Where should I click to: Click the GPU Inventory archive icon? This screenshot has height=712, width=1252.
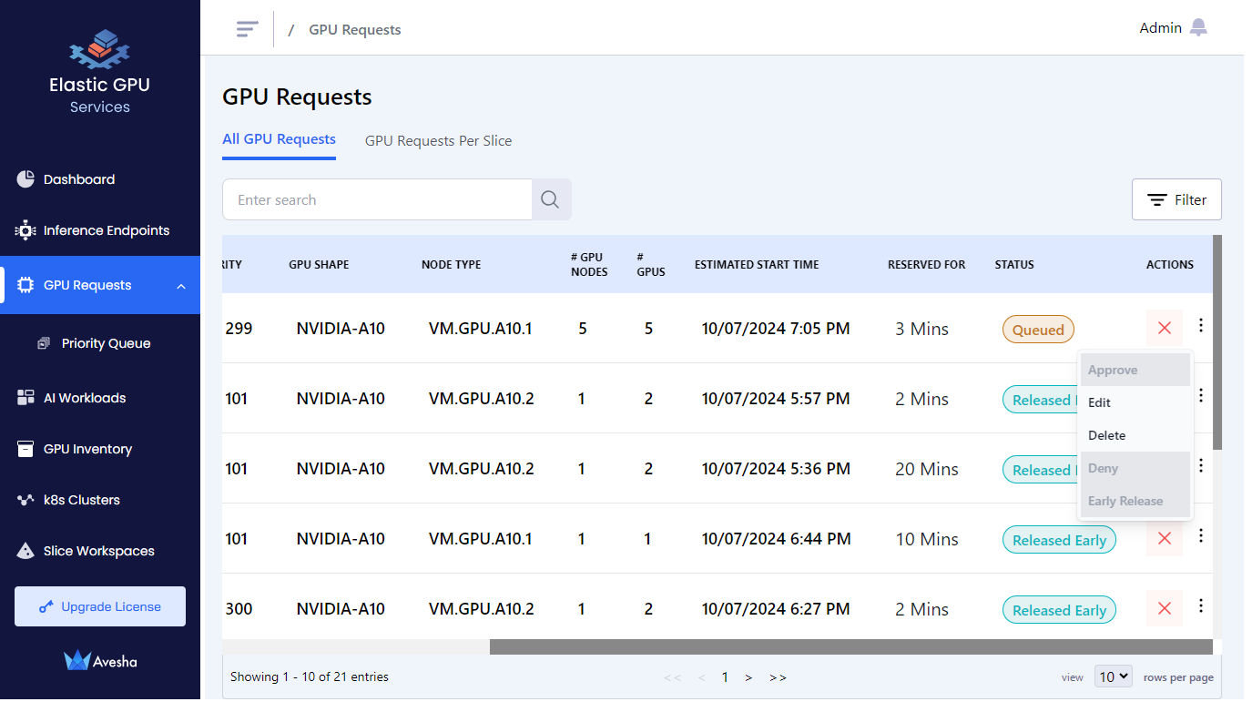(25, 449)
